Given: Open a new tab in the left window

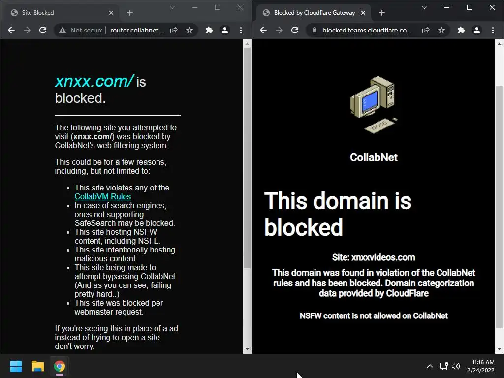Looking at the screenshot, I should click(130, 13).
